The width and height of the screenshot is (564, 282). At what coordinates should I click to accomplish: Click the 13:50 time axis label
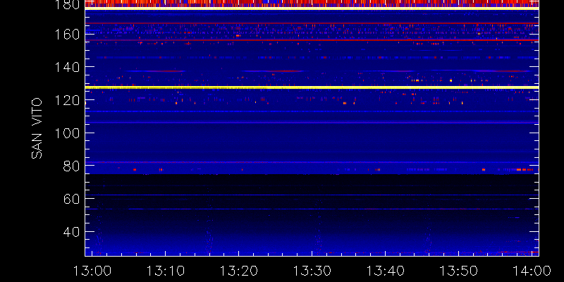[x=459, y=271]
